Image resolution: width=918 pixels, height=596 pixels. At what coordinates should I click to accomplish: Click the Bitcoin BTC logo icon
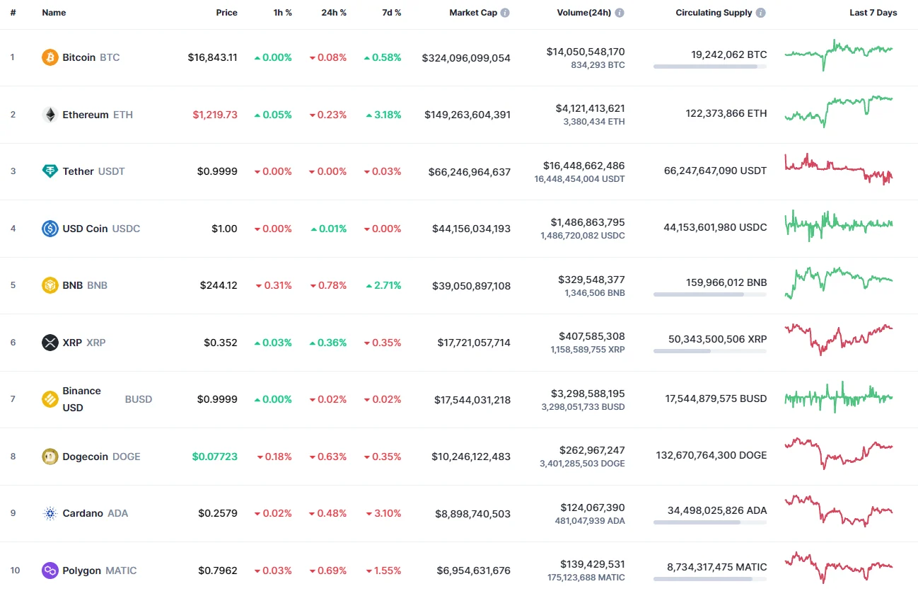[x=50, y=57]
